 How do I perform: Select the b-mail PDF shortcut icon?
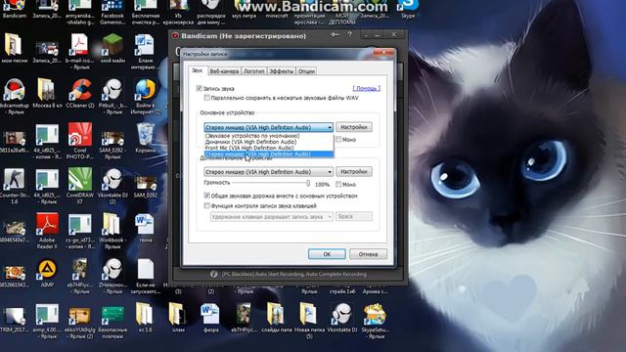tap(79, 51)
